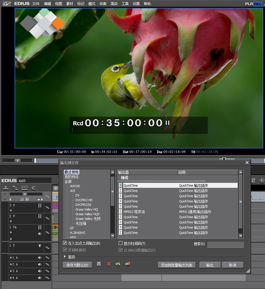Expand track 1 A disclosure triangle
The height and width of the screenshot is (289, 265).
coord(11,258)
